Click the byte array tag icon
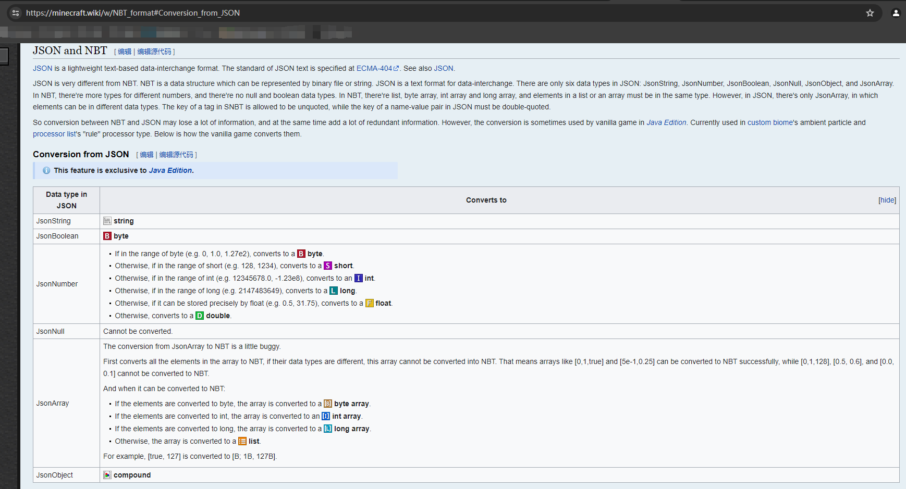The image size is (906, 489). [x=327, y=404]
